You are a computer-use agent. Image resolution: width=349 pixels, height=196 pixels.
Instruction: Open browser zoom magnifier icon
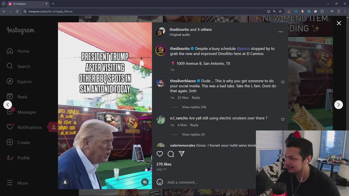pyautogui.click(x=274, y=11)
